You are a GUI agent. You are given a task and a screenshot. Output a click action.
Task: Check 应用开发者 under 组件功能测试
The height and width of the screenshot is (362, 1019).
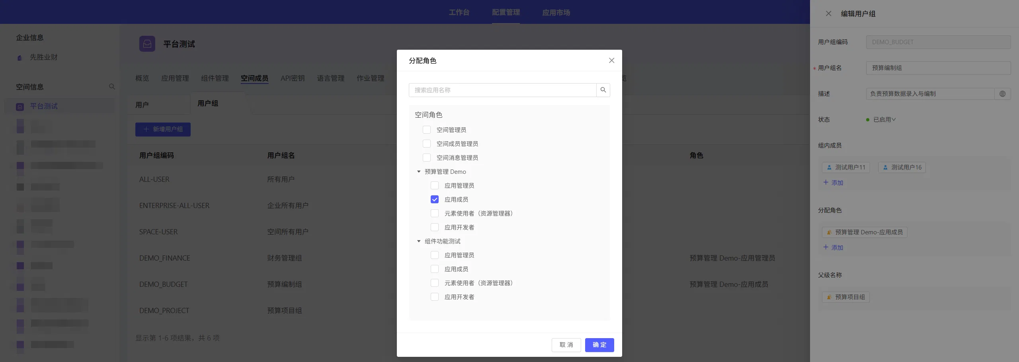click(x=435, y=297)
